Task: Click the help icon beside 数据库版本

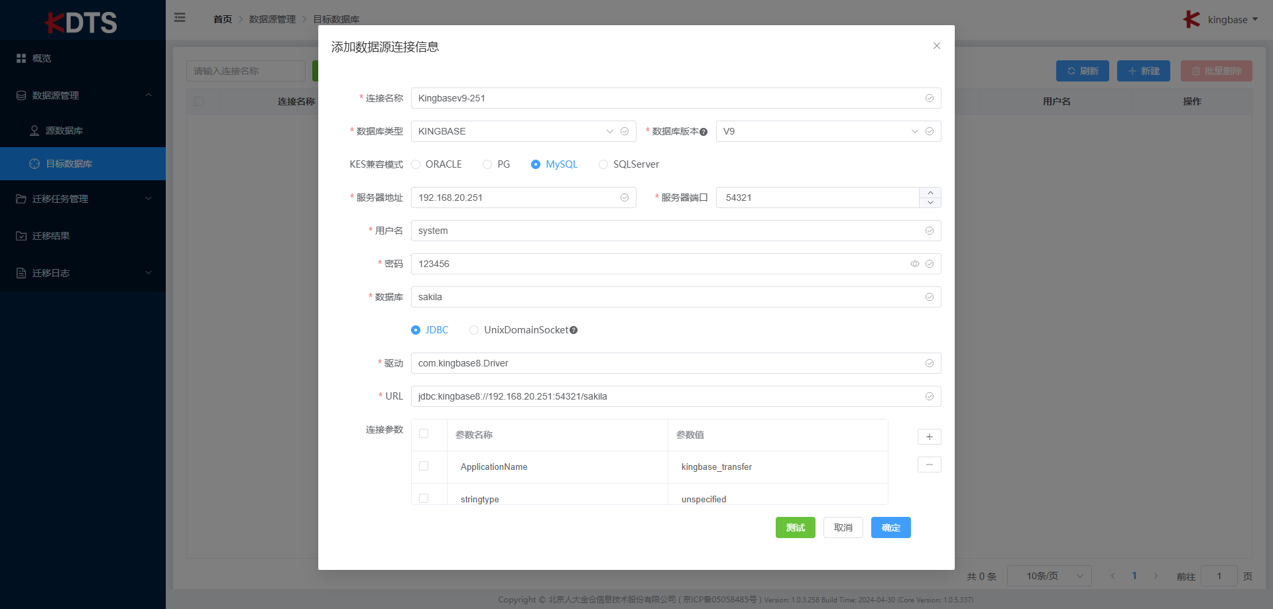Action: [703, 132]
